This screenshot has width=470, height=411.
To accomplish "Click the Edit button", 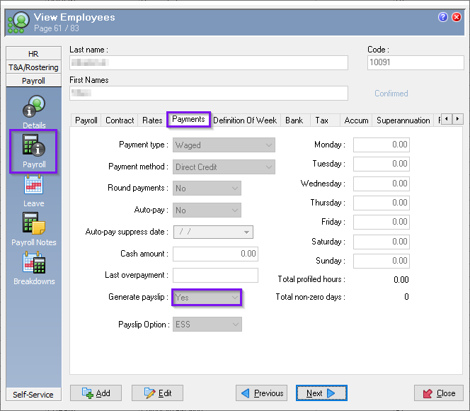I will [157, 393].
